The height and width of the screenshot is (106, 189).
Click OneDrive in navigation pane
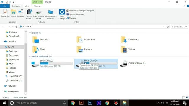(x=10, y=42)
